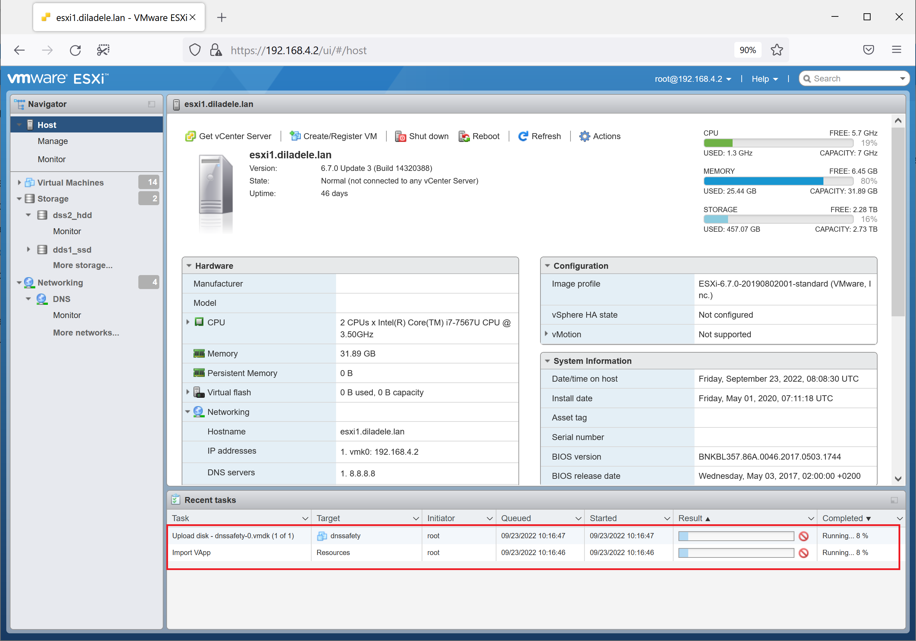This screenshot has height=641, width=916.
Task: Open the Help menu
Action: point(765,79)
